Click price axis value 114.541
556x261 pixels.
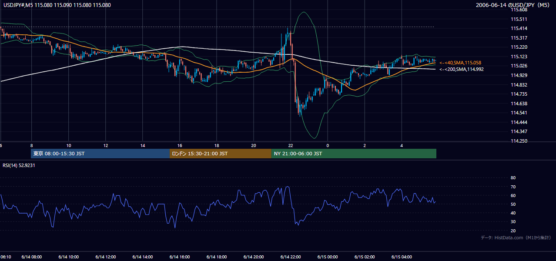pos(519,113)
